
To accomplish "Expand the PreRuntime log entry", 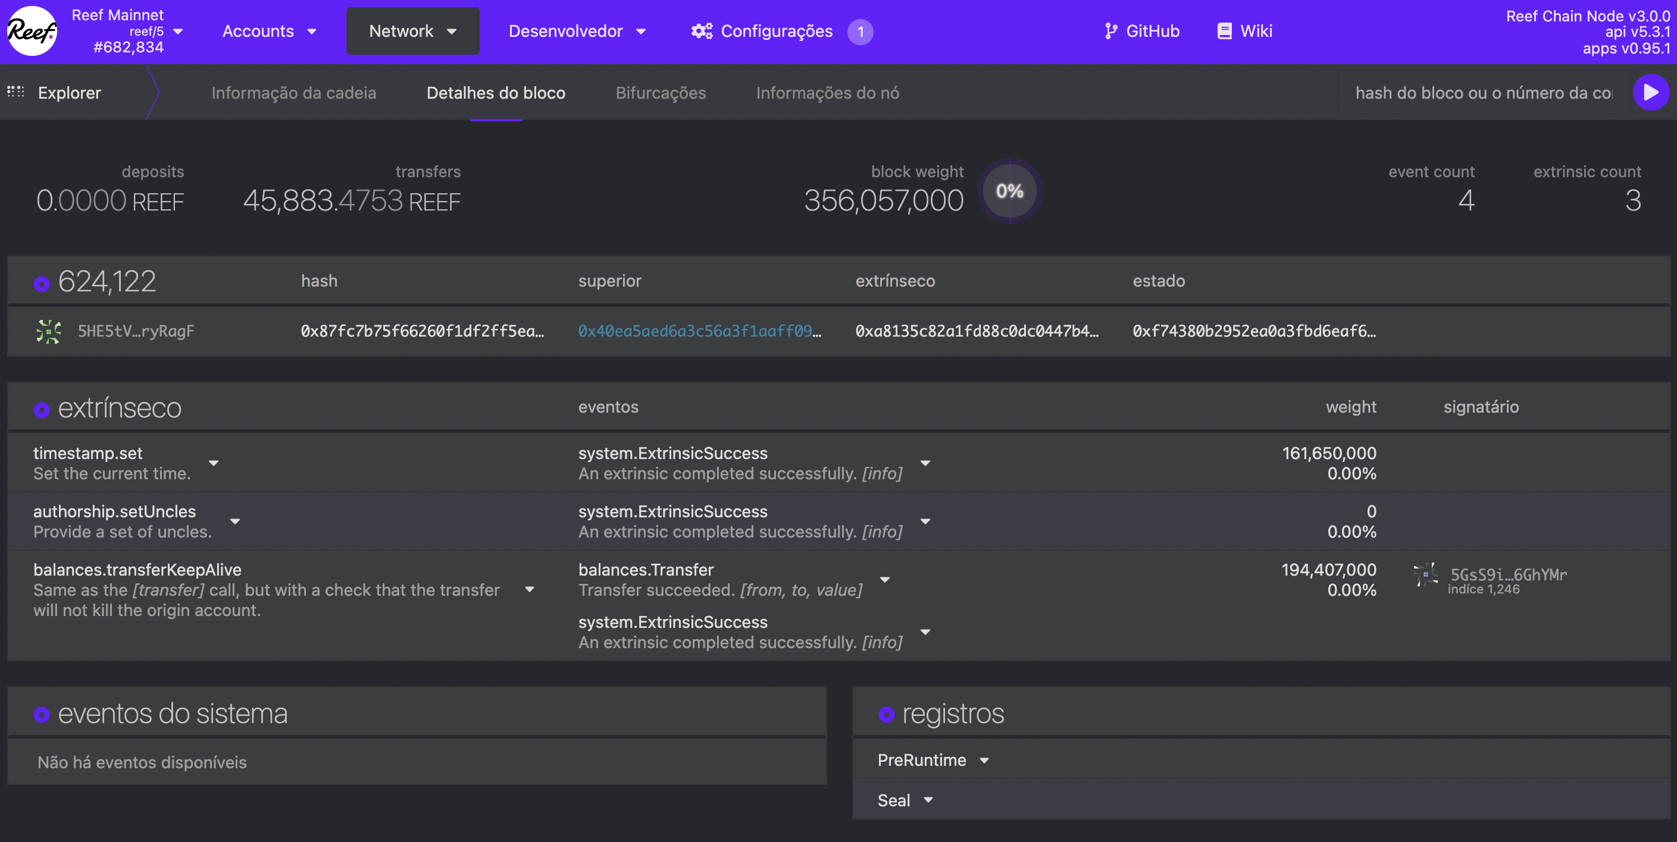I will pos(984,760).
